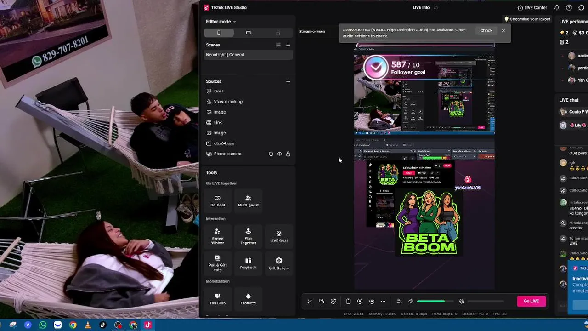Screen dimensions: 588x331
Task: Click the Go LIVE button
Action: pyautogui.click(x=531, y=301)
